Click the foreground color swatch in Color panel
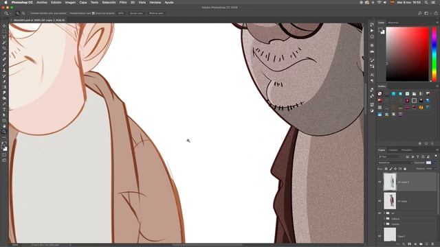Image resolution: width=440 pixels, height=247 pixels. click(380, 30)
